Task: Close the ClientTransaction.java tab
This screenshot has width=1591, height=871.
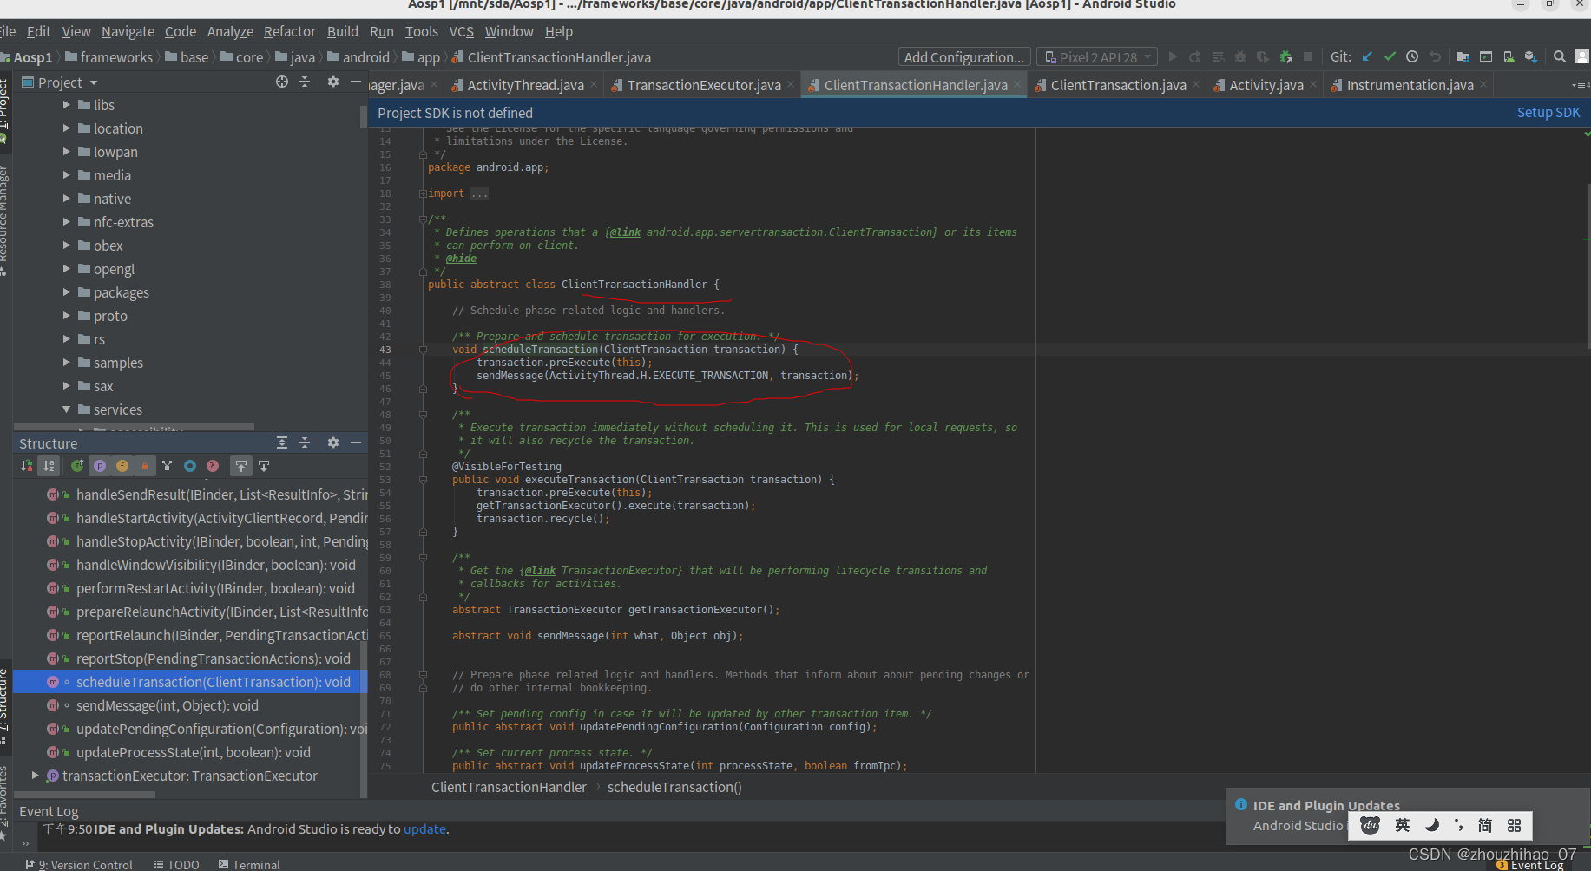Action: (x=1196, y=84)
